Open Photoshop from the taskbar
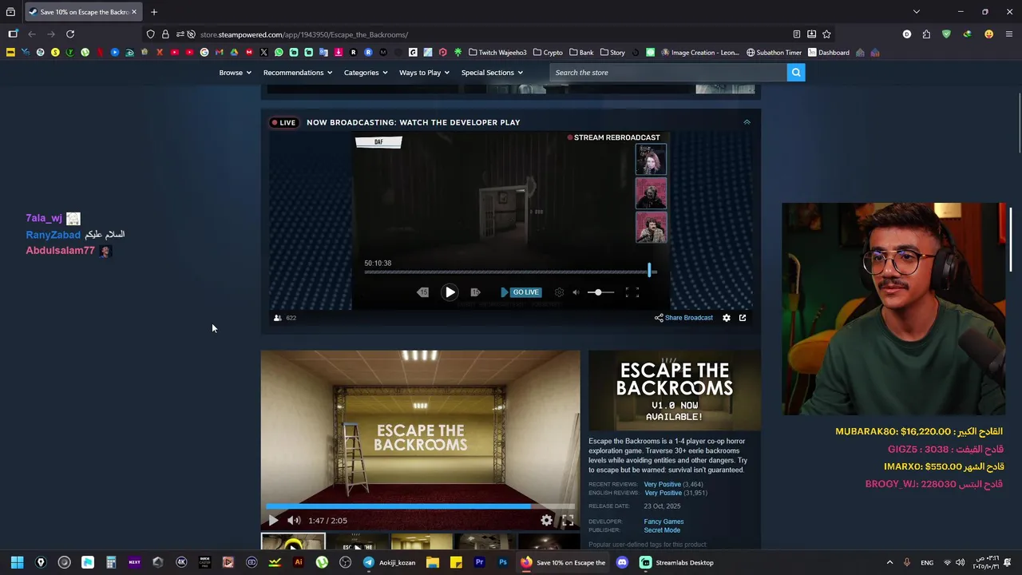Screen dimensions: 1022x575 pyautogui.click(x=503, y=562)
